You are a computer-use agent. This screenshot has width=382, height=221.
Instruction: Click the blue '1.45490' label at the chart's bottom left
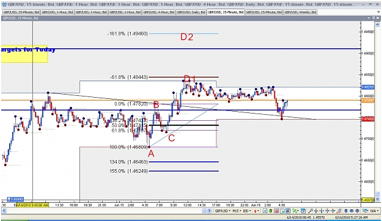(x=15, y=200)
